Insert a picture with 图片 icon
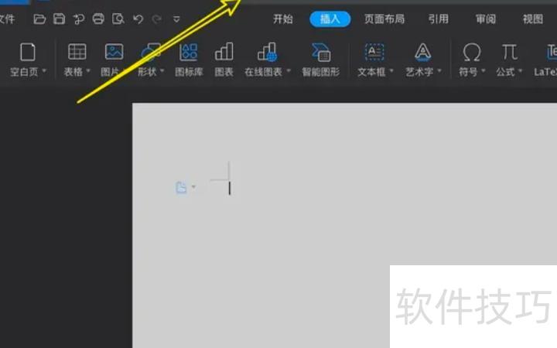This screenshot has height=348, width=557. [x=114, y=52]
